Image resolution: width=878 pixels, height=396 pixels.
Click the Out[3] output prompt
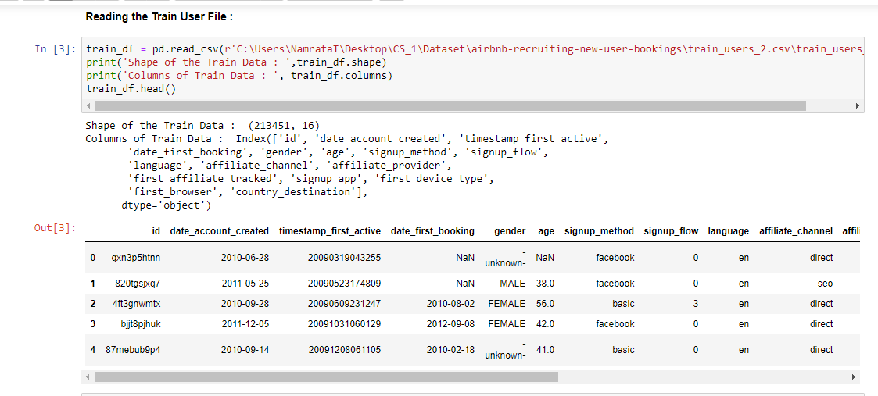point(56,228)
